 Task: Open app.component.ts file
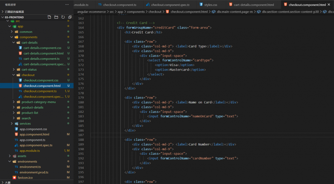(x=32, y=140)
